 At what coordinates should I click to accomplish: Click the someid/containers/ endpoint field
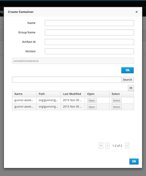click(73, 61)
